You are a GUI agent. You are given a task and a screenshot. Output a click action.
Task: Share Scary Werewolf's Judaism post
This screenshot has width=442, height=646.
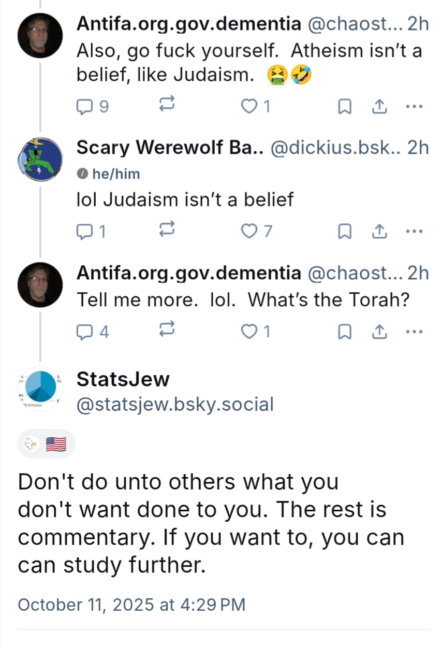tap(379, 232)
